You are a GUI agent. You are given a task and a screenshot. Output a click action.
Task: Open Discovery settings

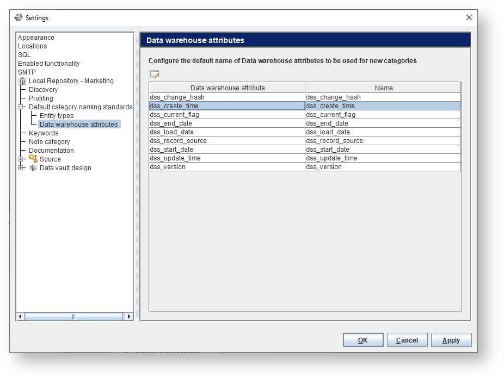43,89
